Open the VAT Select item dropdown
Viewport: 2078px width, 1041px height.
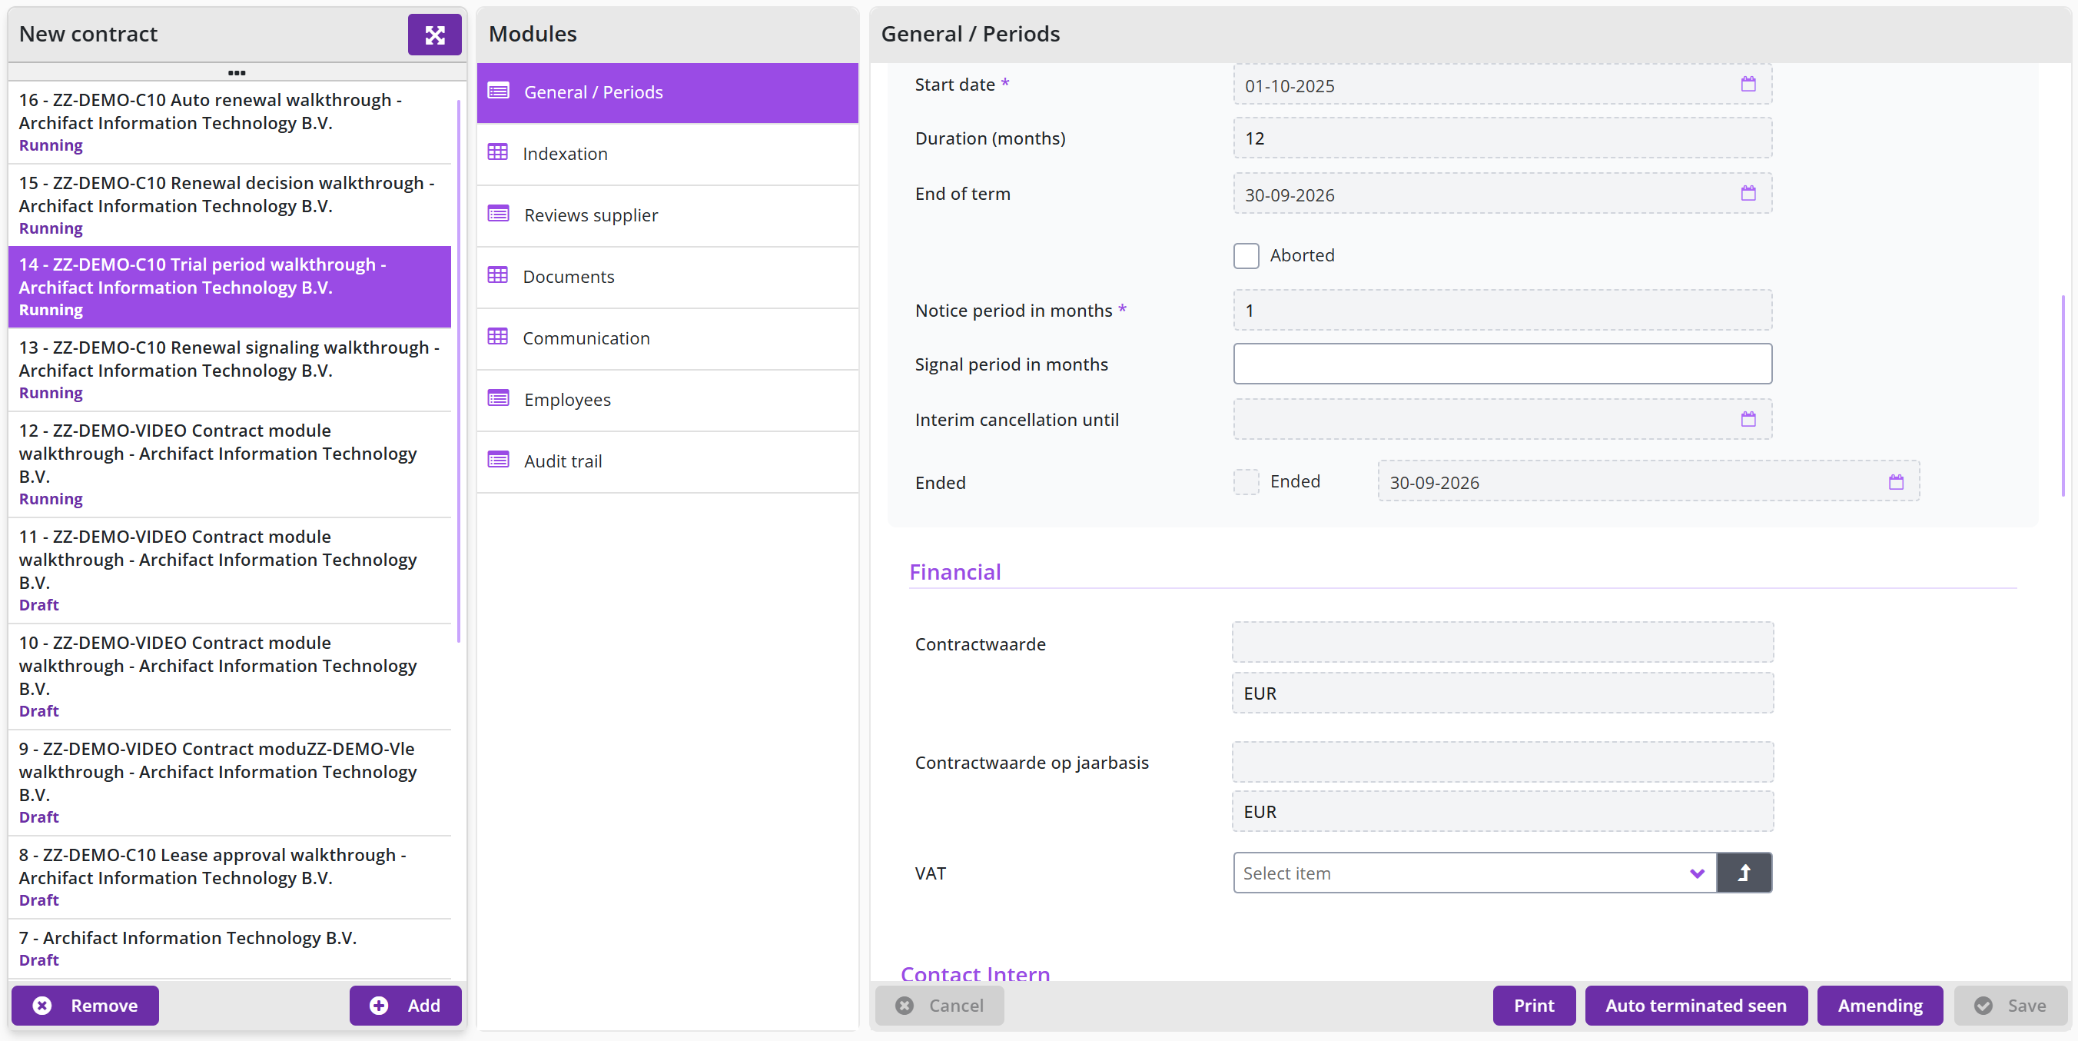1475,873
